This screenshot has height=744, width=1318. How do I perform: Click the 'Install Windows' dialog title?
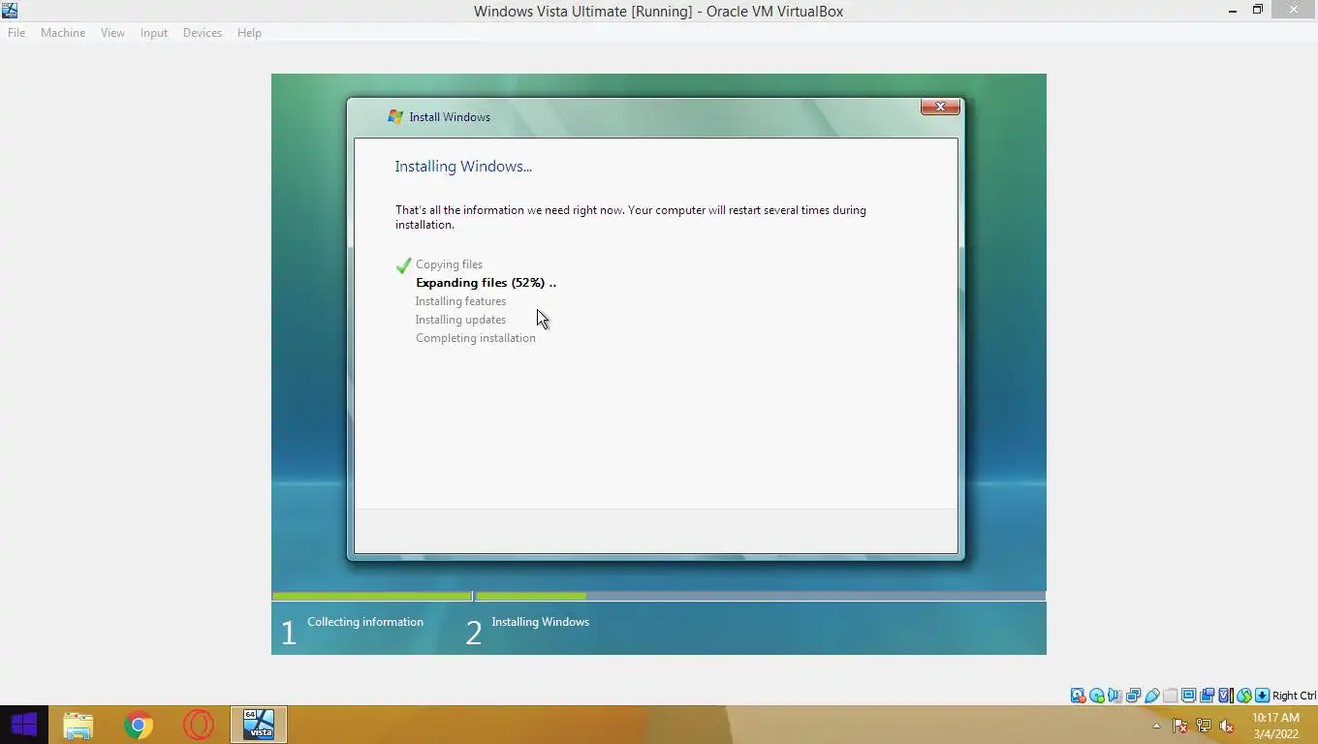[450, 117]
